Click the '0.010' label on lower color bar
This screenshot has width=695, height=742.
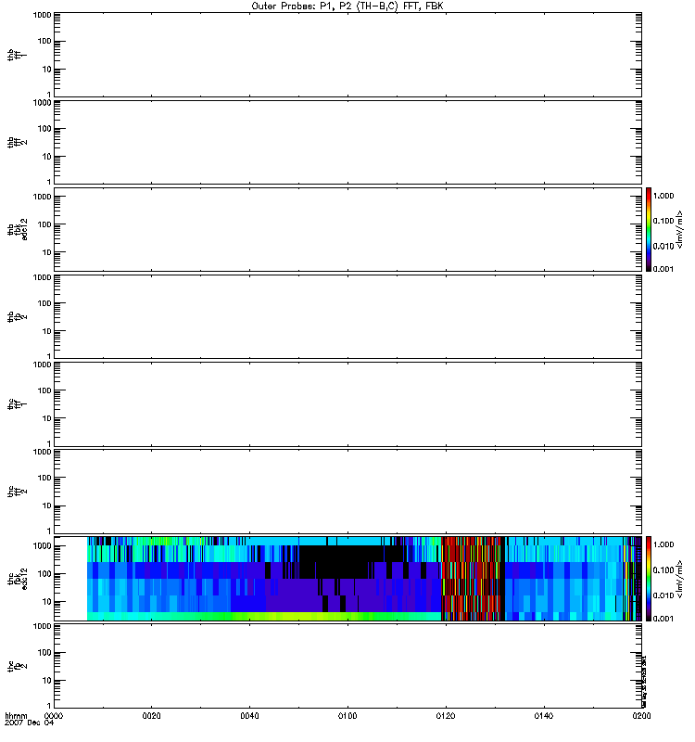click(x=663, y=595)
